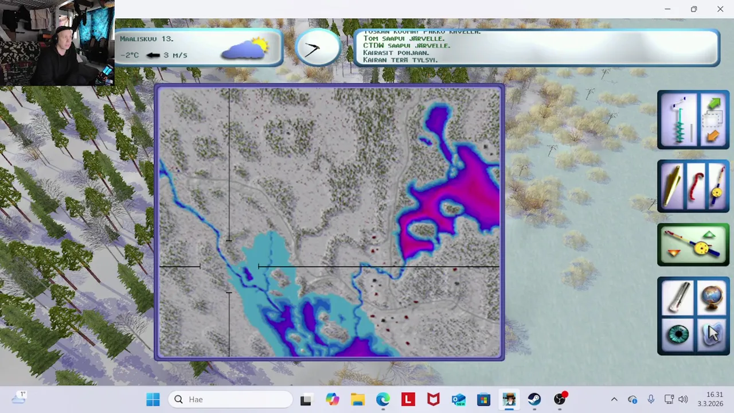Select the ice auger drill tool

click(678, 120)
